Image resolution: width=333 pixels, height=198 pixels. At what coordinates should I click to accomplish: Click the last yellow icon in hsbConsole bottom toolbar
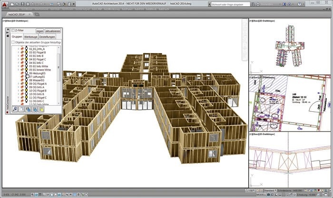click(x=41, y=109)
